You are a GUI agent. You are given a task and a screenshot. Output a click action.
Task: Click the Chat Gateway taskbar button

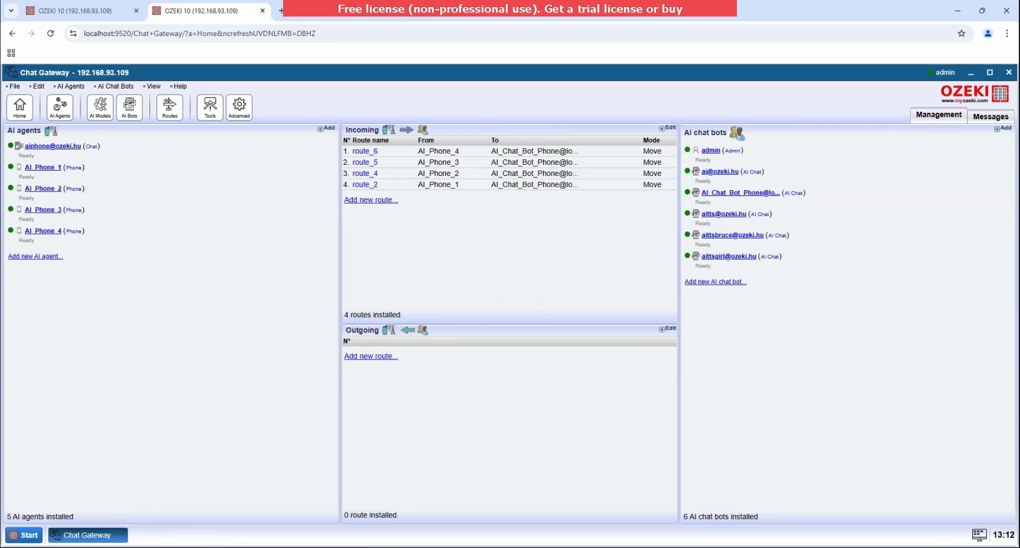87,535
